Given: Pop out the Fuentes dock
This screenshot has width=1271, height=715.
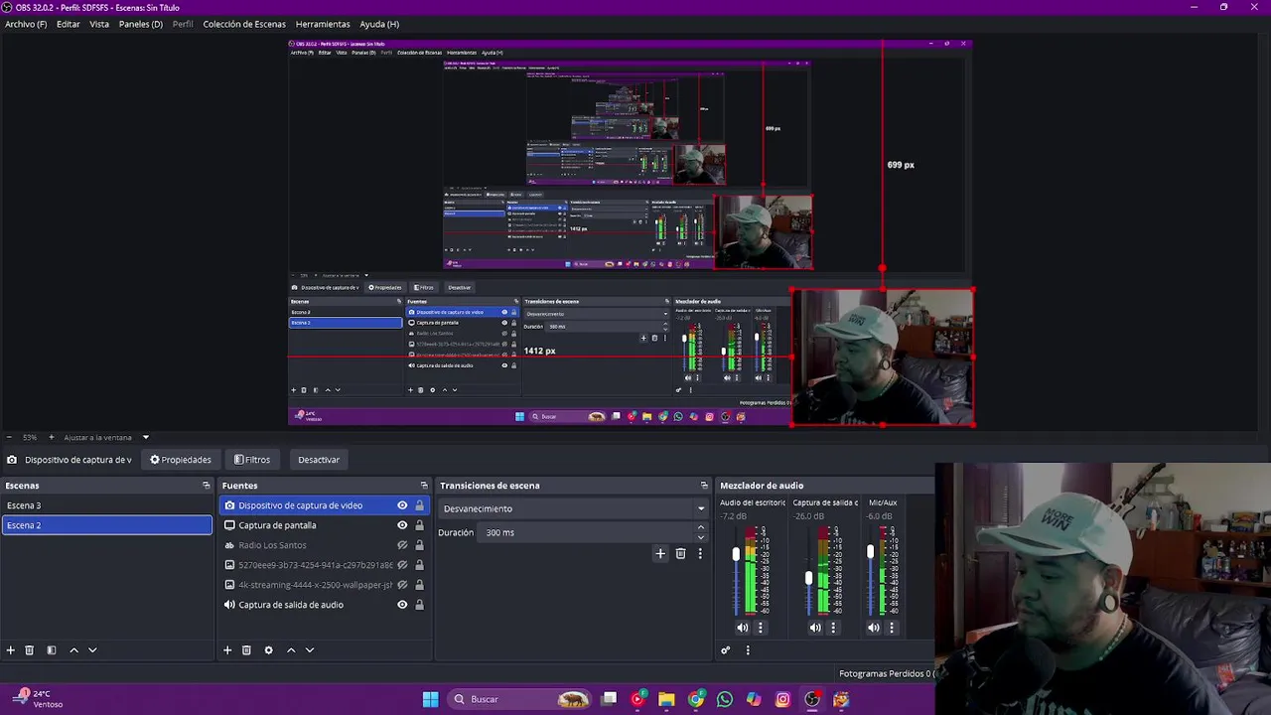Looking at the screenshot, I should pyautogui.click(x=424, y=486).
